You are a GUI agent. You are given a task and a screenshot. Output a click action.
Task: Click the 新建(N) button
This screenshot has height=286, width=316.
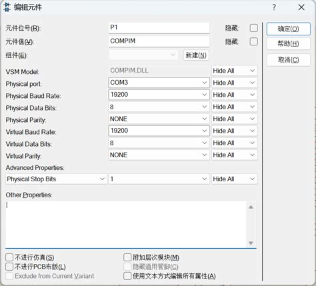tap(196, 55)
